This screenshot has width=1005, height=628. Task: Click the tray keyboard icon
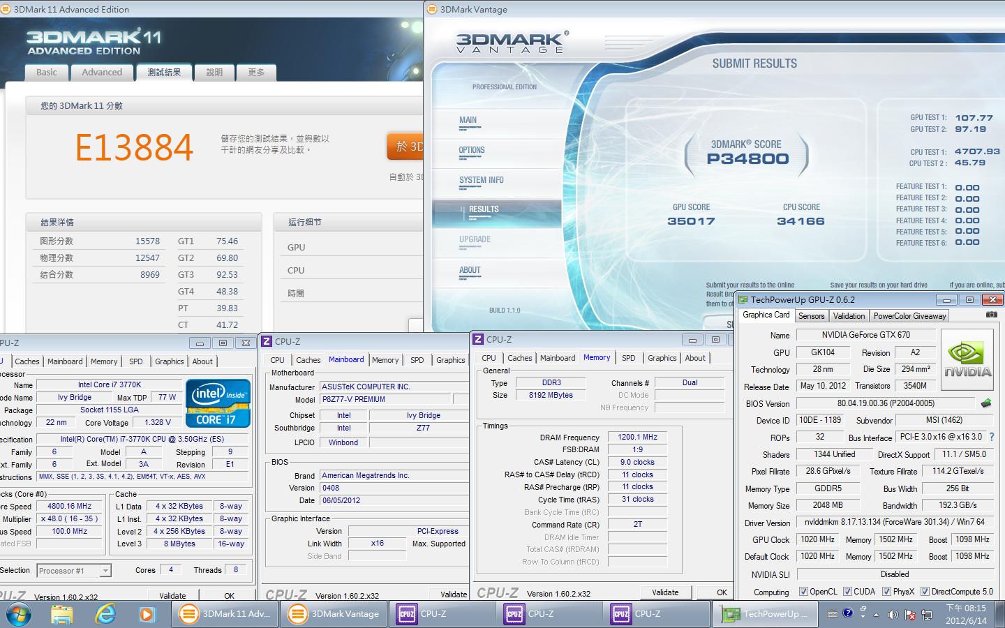coord(833,614)
